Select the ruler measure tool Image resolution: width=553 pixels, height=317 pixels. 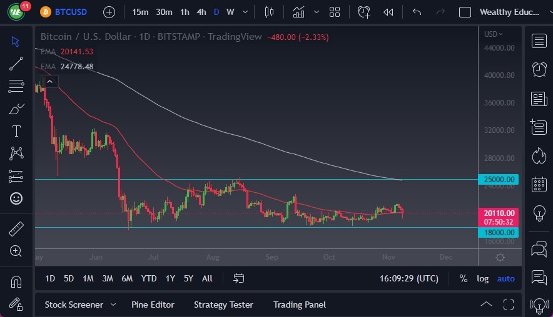[16, 229]
